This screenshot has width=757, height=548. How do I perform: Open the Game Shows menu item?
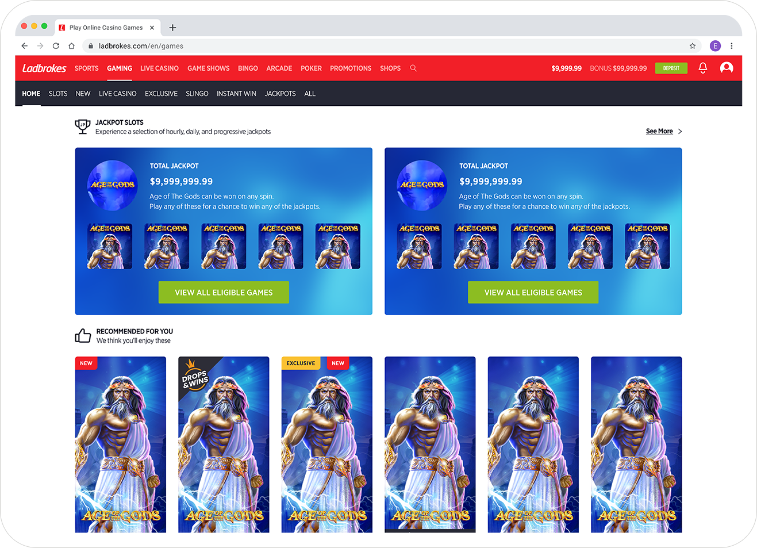click(208, 68)
